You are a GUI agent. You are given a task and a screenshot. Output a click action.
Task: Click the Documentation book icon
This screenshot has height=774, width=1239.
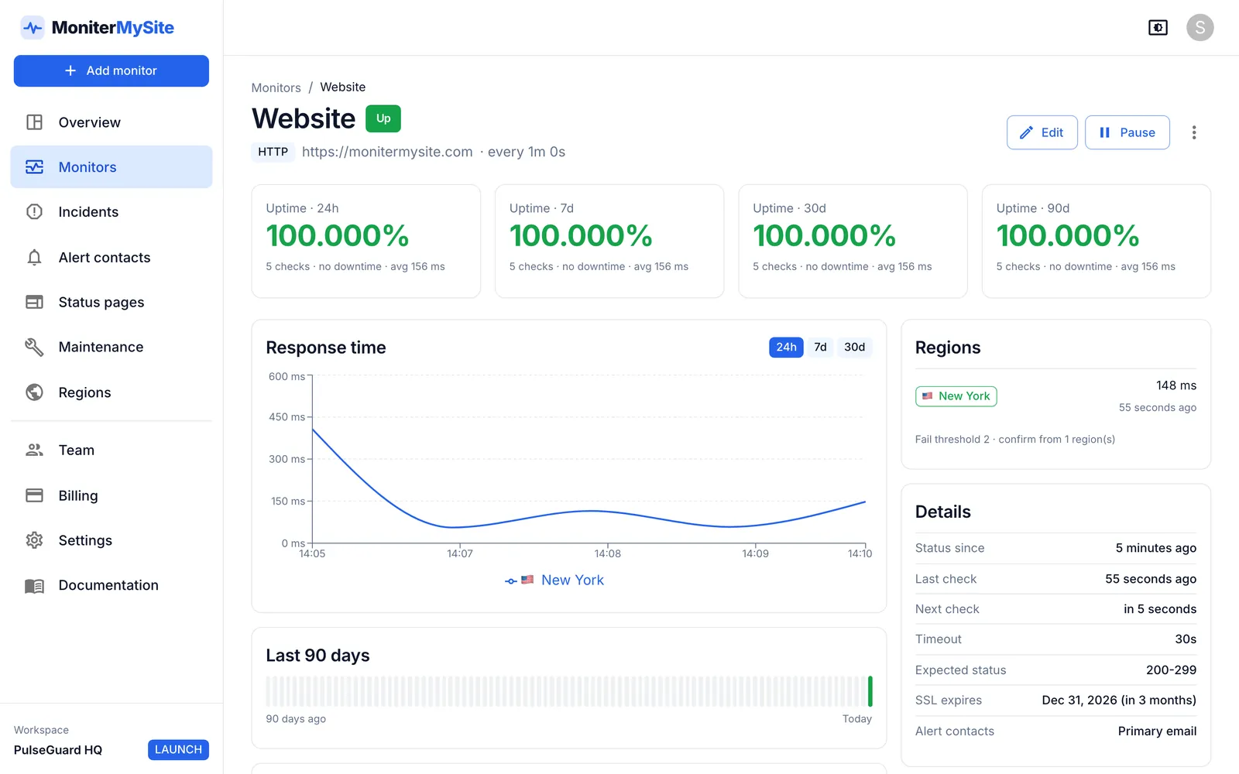[34, 586]
